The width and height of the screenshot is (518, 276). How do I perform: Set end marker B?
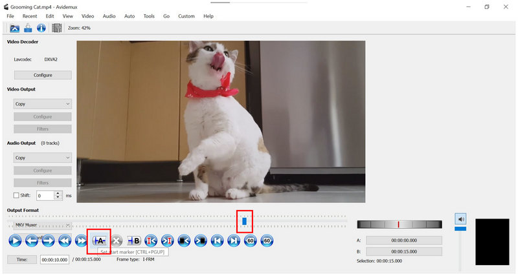134,240
